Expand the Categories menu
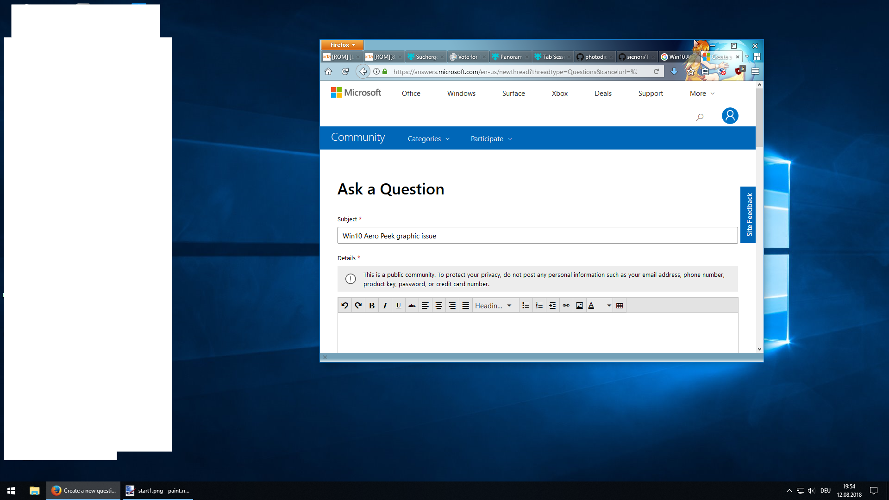Viewport: 889px width, 500px height. pos(428,138)
